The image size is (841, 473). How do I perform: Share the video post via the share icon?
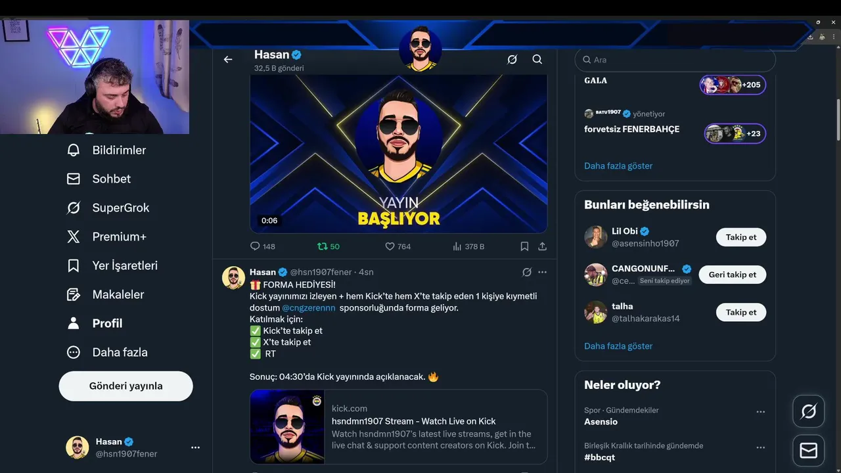coord(542,246)
